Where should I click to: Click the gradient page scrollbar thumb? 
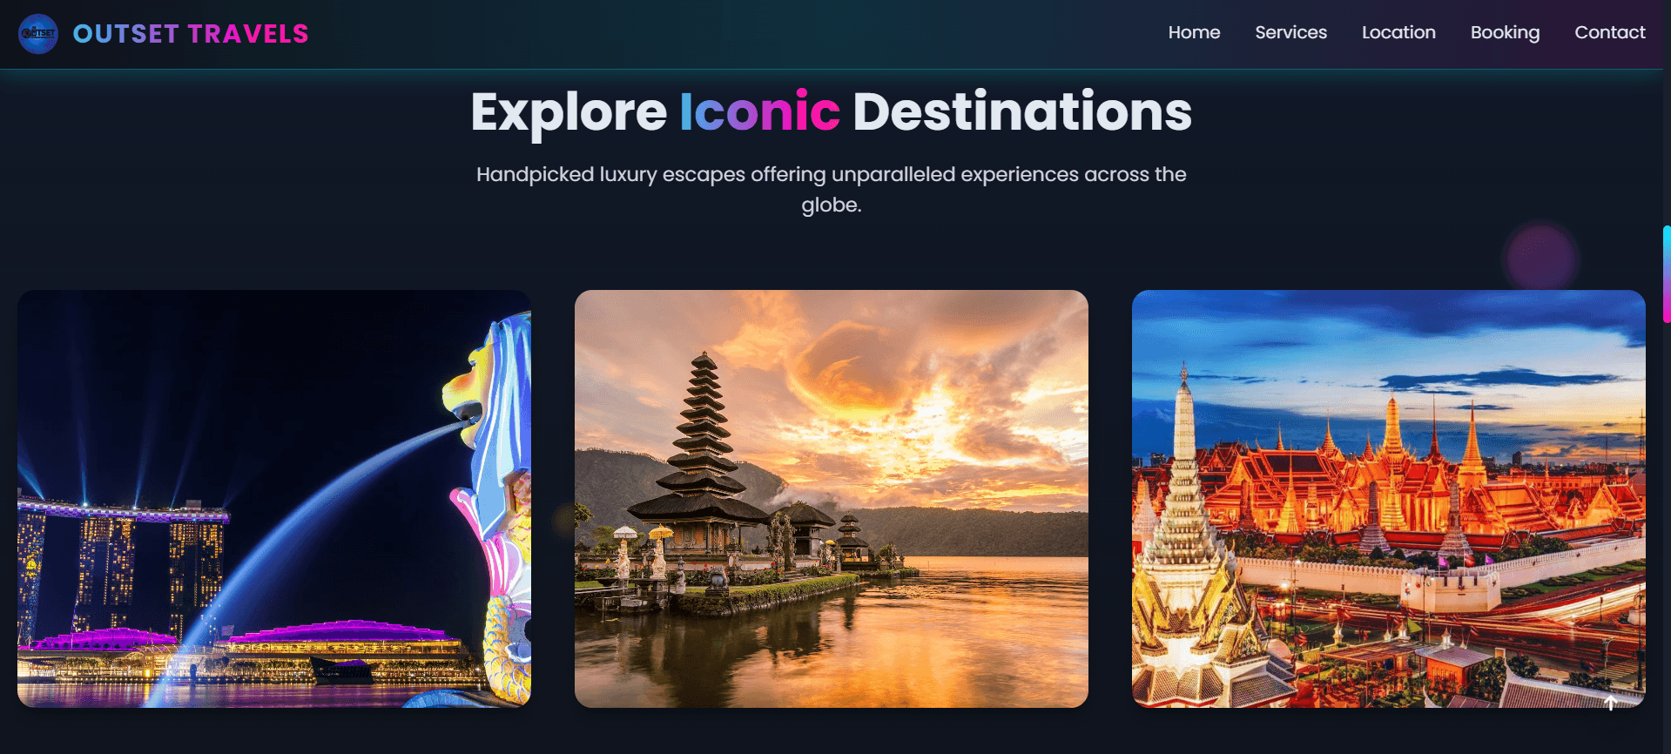[x=1667, y=274]
